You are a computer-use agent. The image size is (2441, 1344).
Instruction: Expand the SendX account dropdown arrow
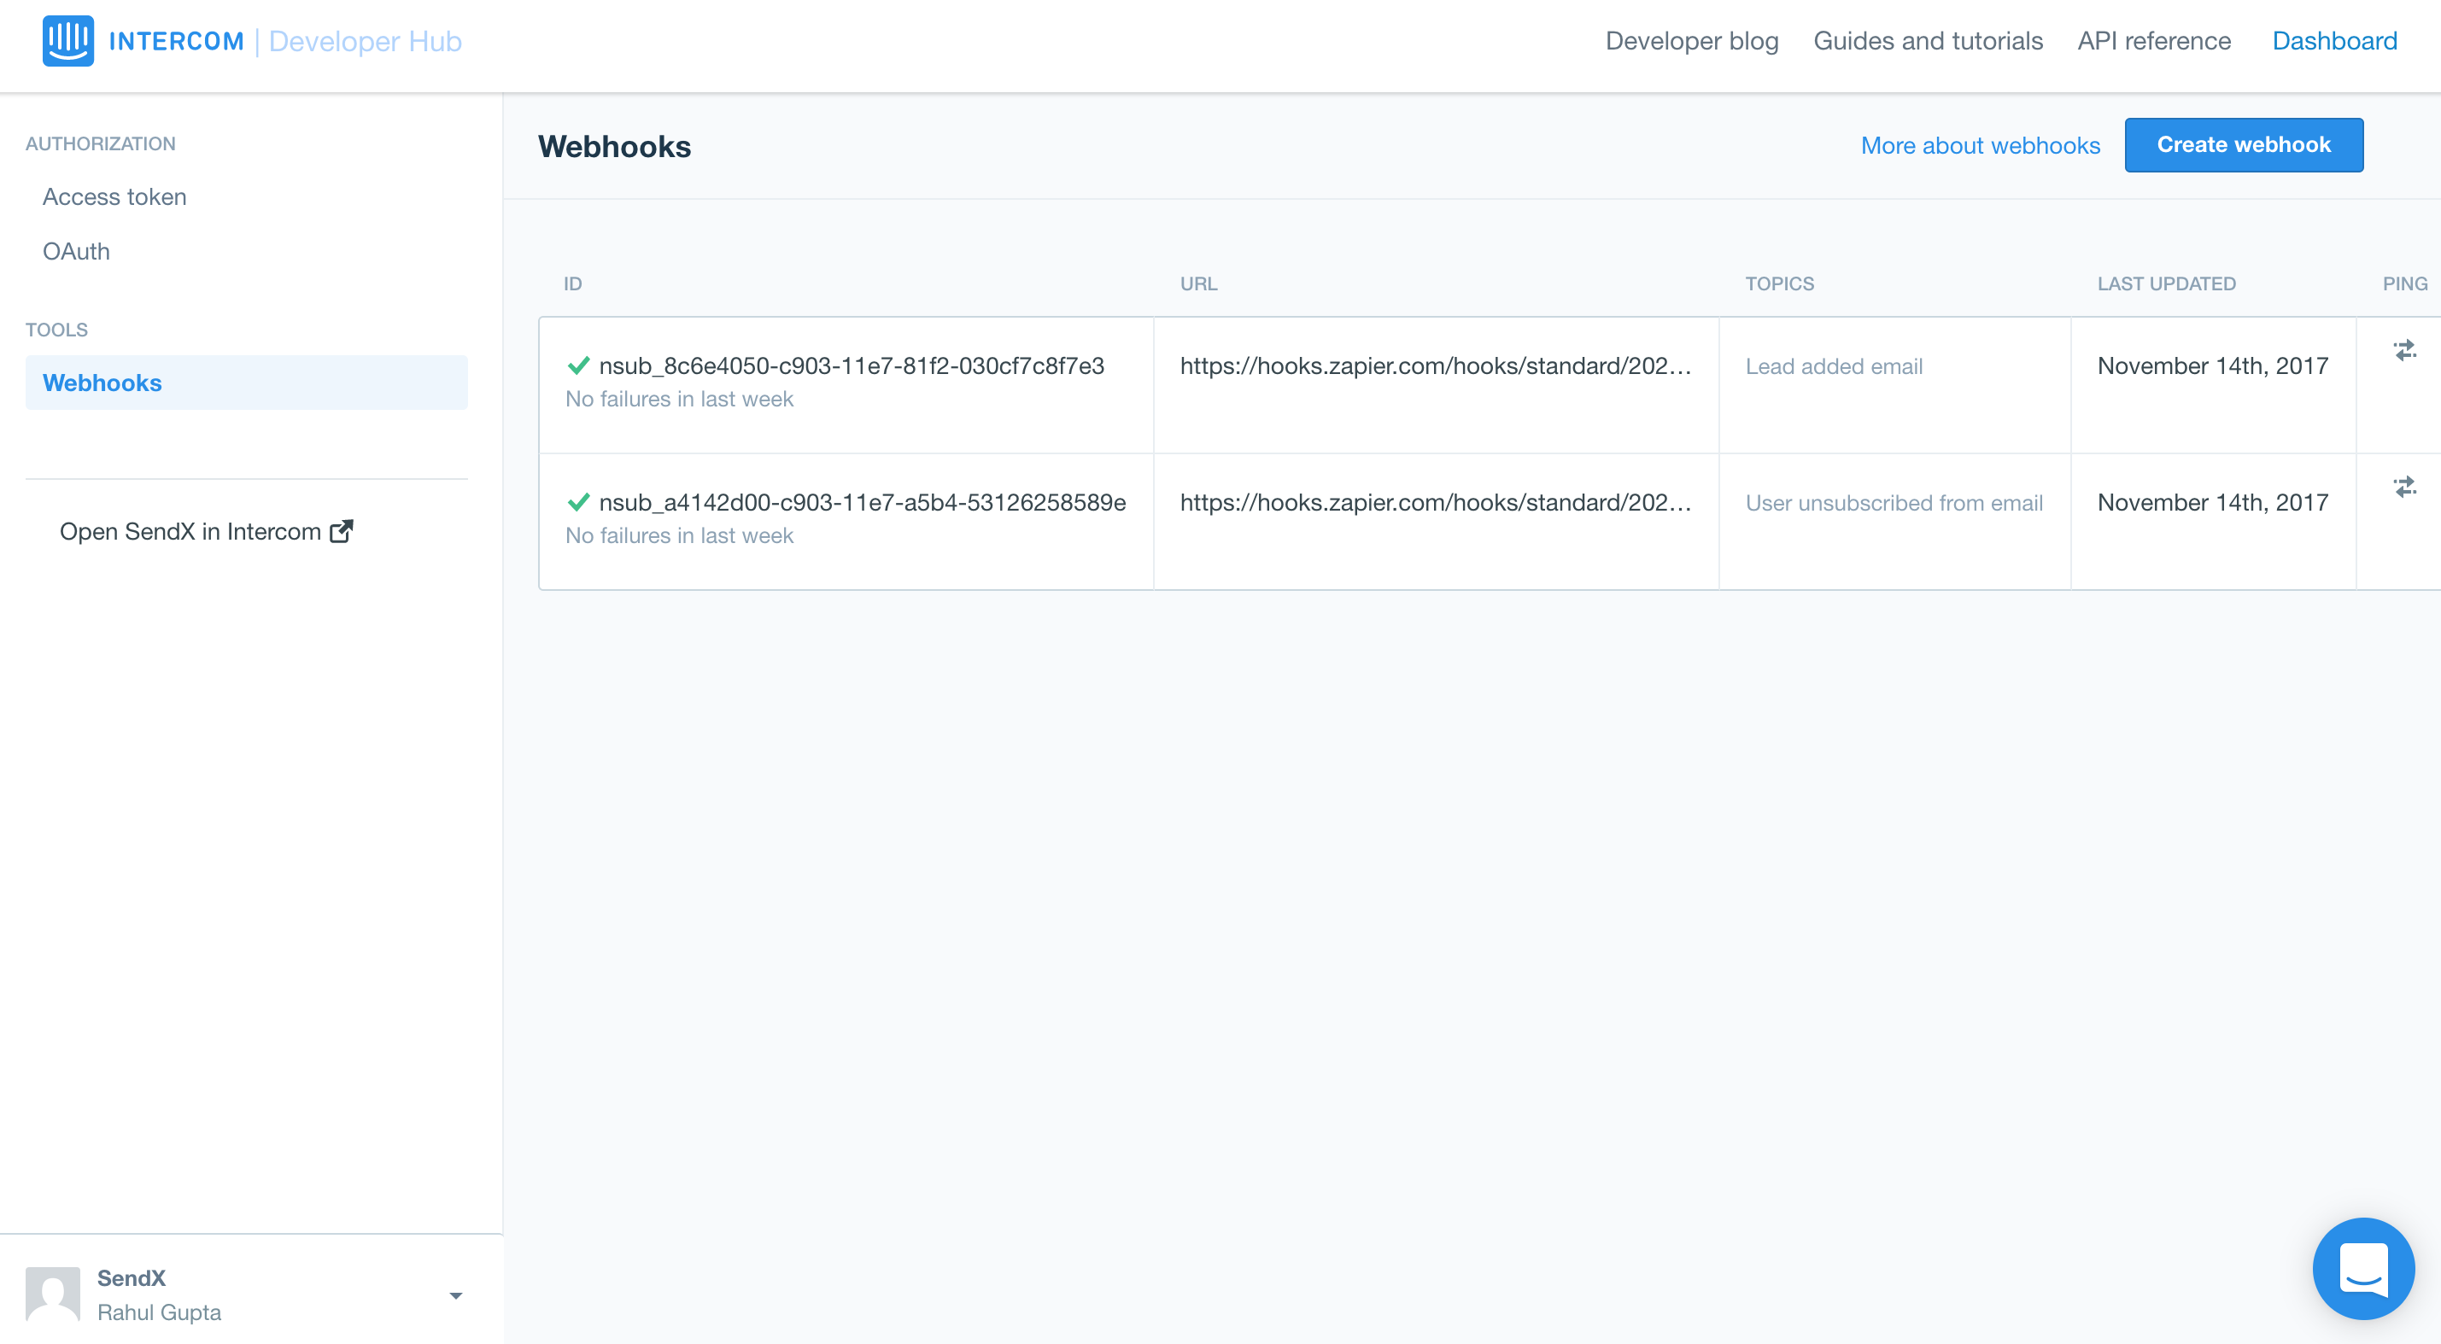click(x=456, y=1295)
